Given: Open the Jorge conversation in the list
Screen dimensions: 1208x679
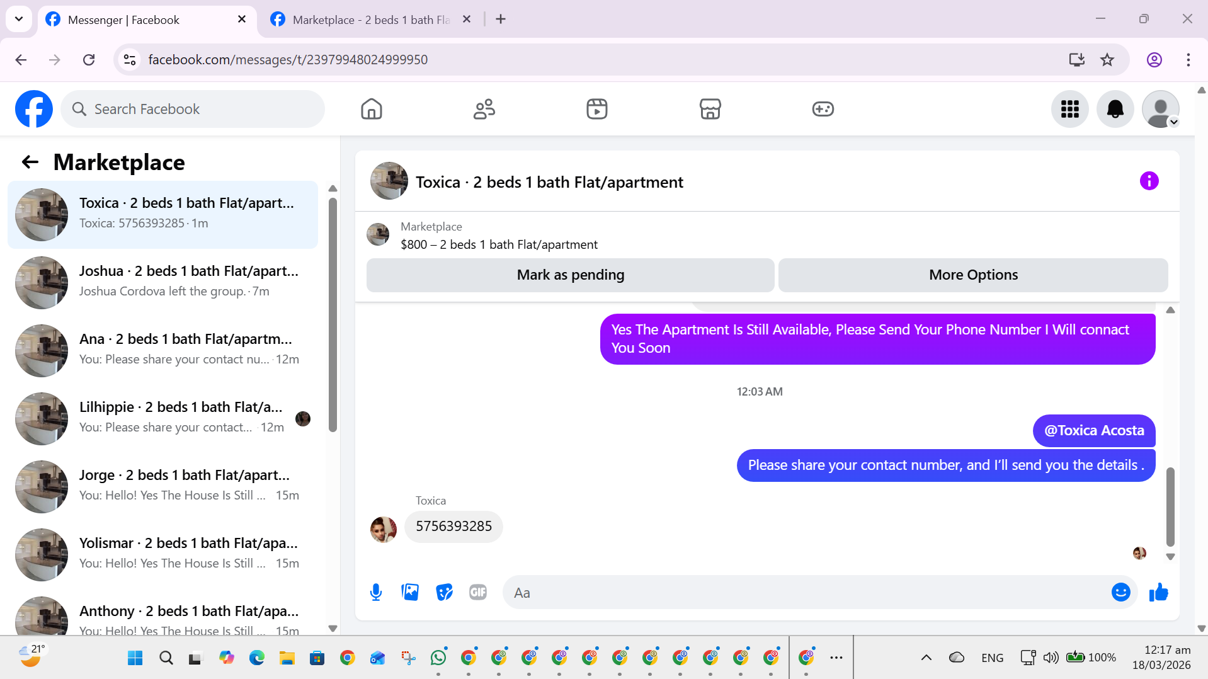Looking at the screenshot, I should (x=162, y=487).
